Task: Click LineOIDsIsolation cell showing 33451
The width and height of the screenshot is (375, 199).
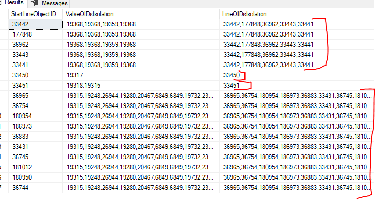Action: pos(297,86)
